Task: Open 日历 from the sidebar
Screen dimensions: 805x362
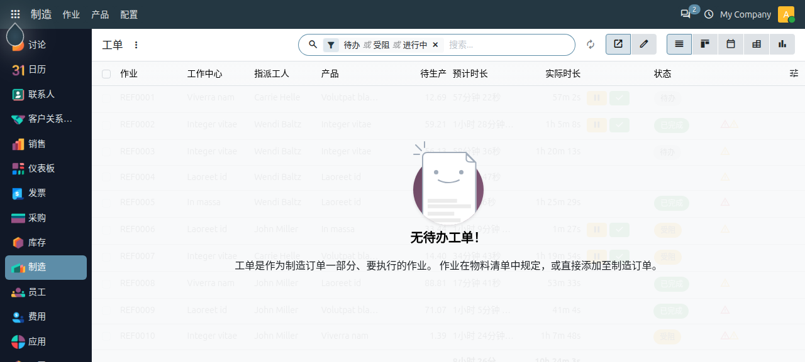Action: [46, 70]
